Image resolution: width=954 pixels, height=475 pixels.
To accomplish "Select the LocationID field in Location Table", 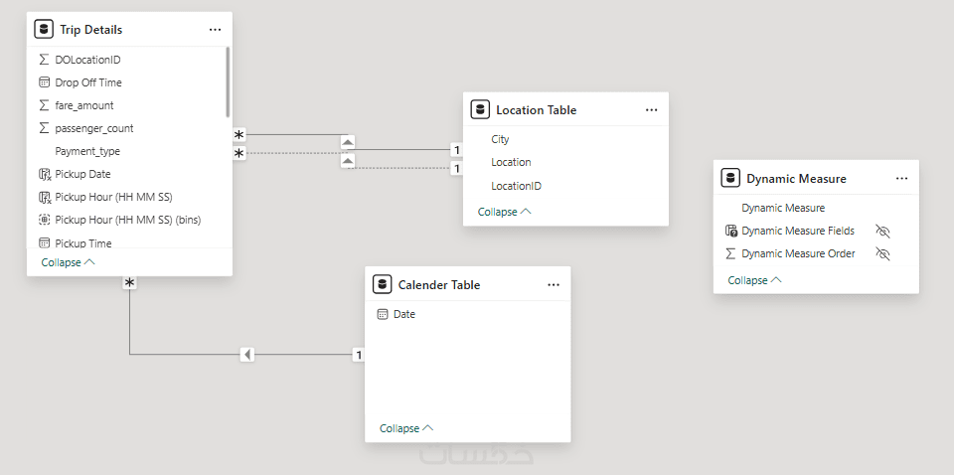I will tap(516, 186).
